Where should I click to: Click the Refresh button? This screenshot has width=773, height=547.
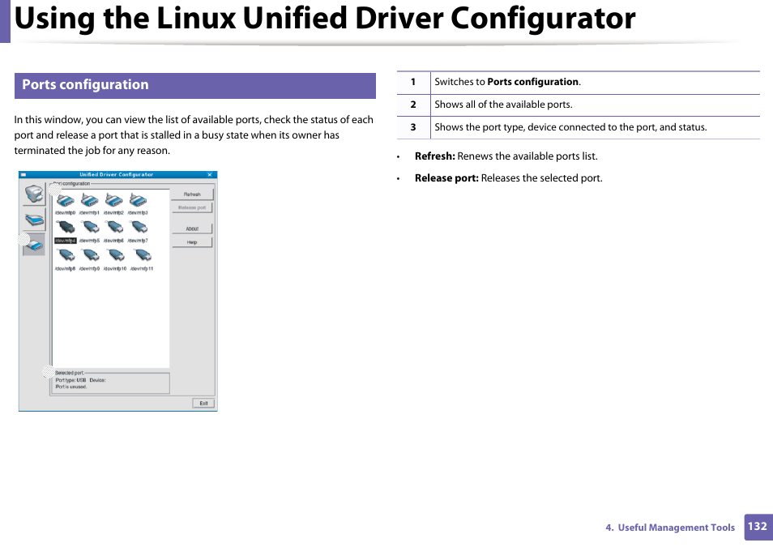tap(192, 194)
